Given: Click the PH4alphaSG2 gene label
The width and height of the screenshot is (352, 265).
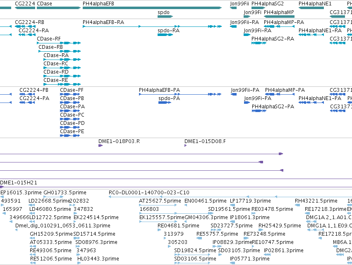Looking at the screenshot, I should (x=267, y=4).
